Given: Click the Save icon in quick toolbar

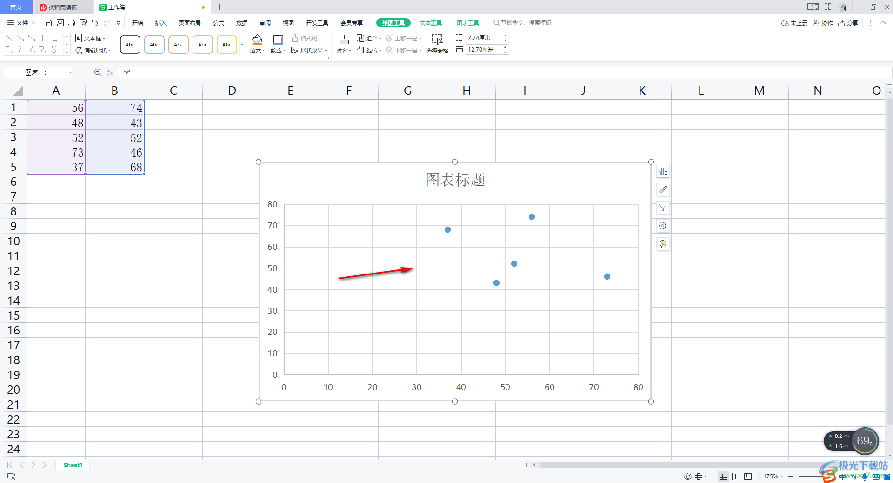Looking at the screenshot, I should click(x=48, y=23).
